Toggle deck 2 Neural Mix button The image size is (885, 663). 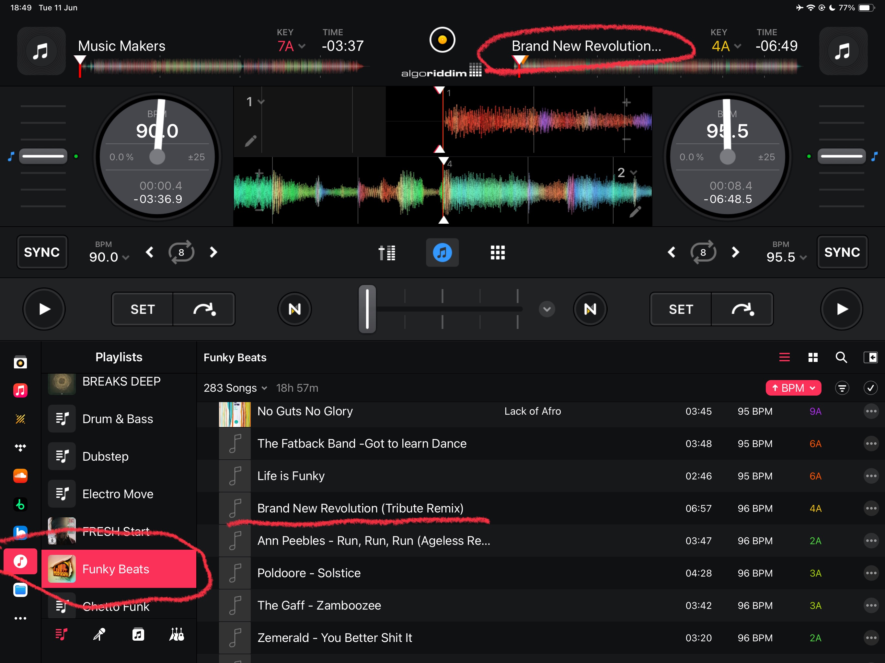[590, 309]
